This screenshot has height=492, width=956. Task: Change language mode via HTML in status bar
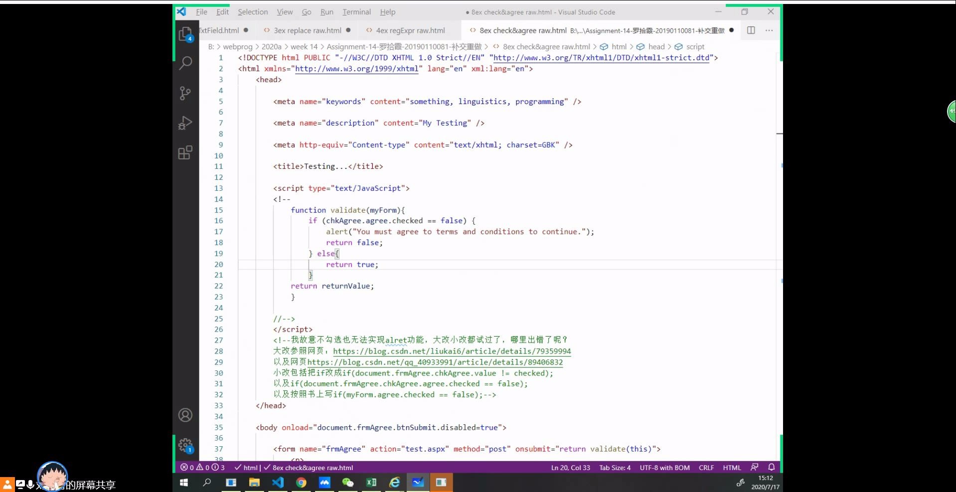(x=732, y=468)
